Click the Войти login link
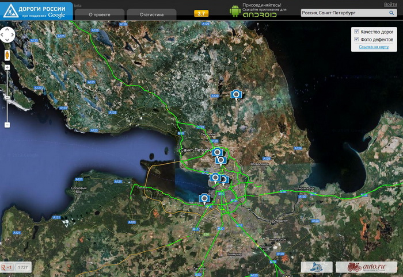403x277 pixels. (x=390, y=4)
